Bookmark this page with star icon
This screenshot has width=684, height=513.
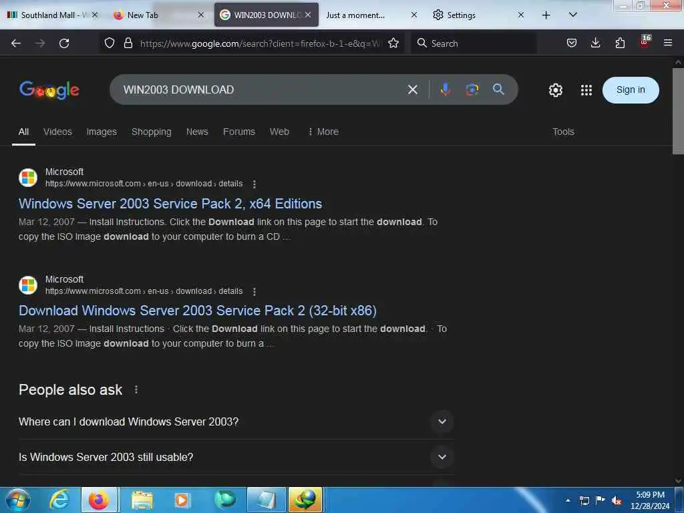pos(393,43)
